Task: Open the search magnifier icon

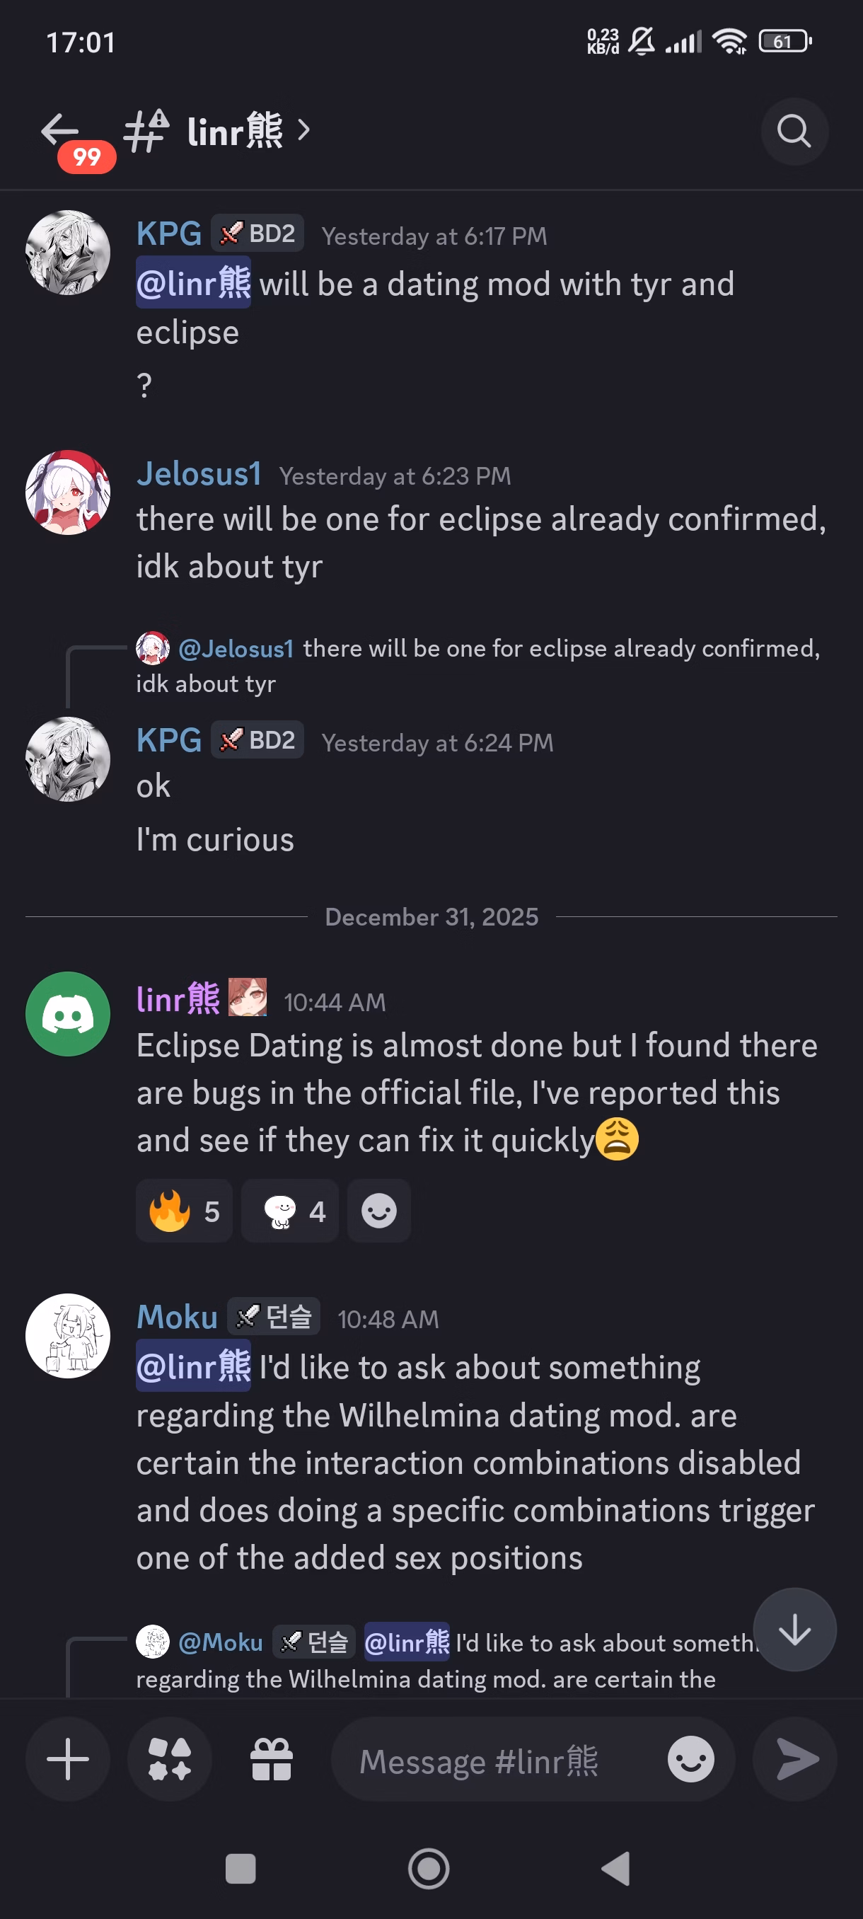Action: click(794, 132)
